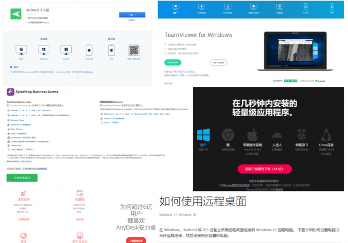Select the Raspberry Pi 3 icon in Parsec
This screenshot has height=243, width=348.
click(301, 135)
